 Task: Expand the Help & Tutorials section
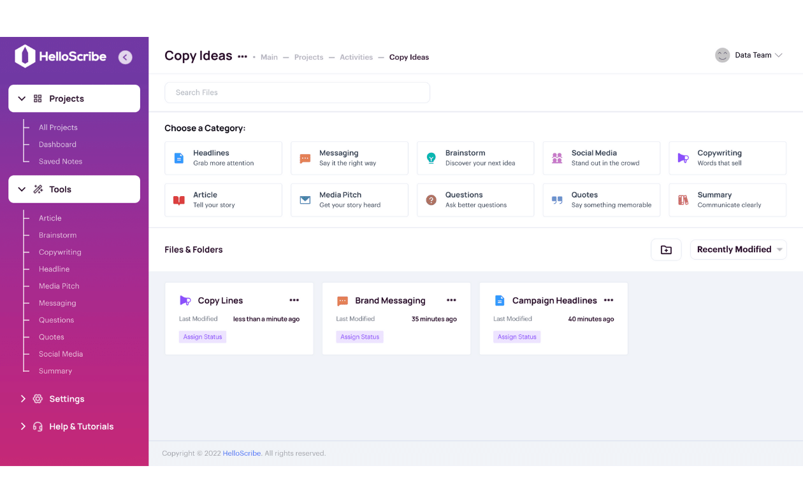(23, 426)
